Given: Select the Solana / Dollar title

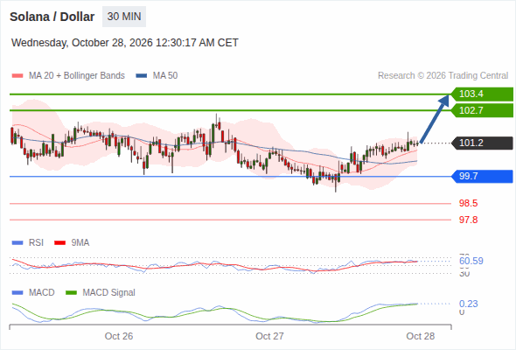Looking at the screenshot, I should pyautogui.click(x=52, y=17).
